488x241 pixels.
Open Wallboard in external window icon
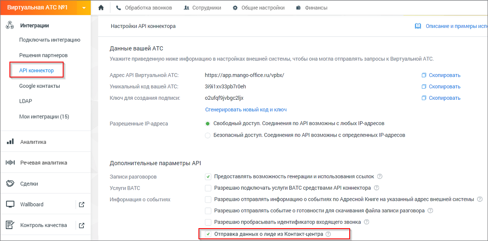pos(82,205)
